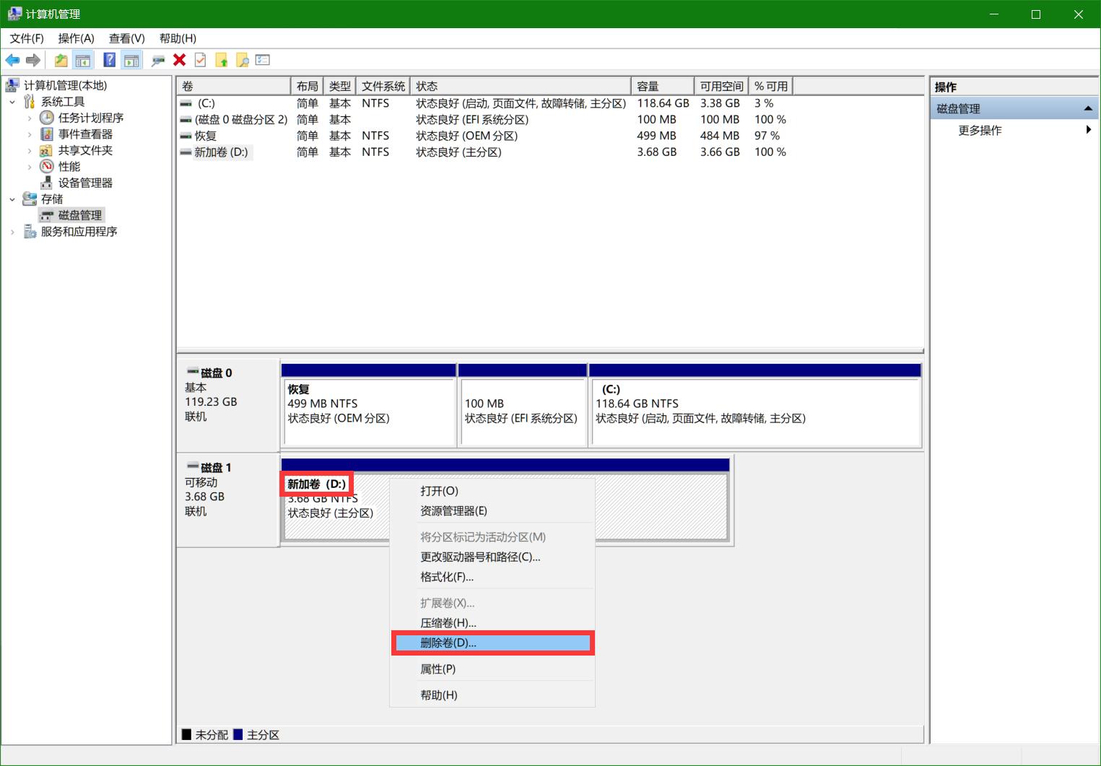1101x766 pixels.
Task: Click the blue question mark Help icon
Action: [109, 60]
